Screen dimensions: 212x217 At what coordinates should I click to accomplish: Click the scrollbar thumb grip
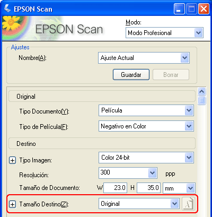pyautogui.click(x=202, y=100)
